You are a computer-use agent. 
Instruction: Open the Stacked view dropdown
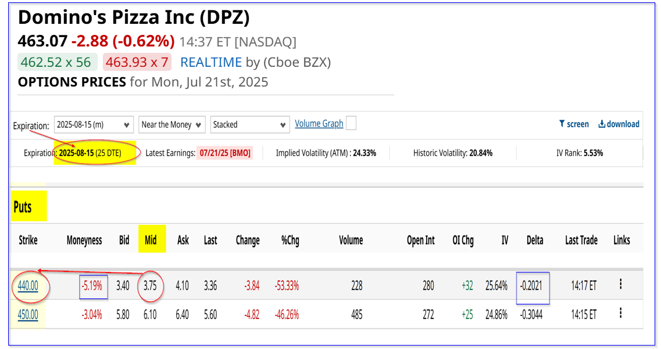(250, 125)
